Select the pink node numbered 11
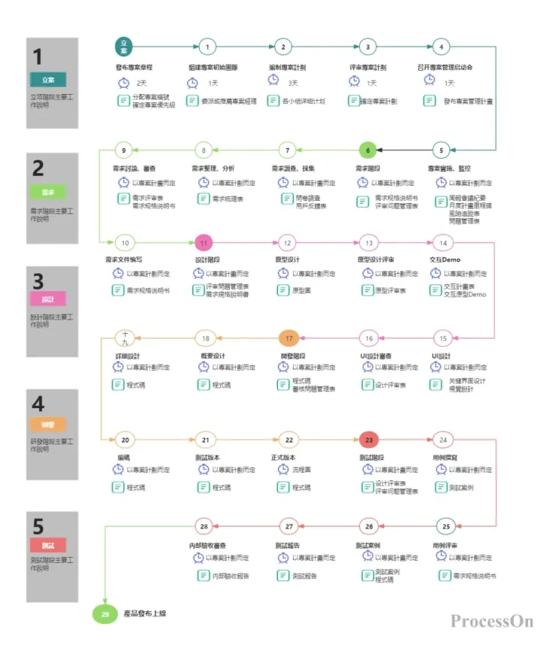Image resolution: width=556 pixels, height=654 pixels. 204,243
